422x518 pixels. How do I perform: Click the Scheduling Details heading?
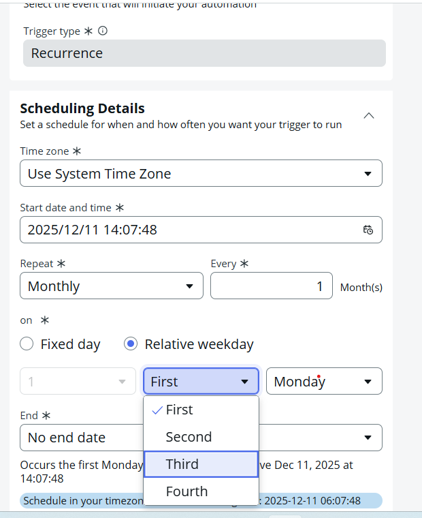point(82,108)
